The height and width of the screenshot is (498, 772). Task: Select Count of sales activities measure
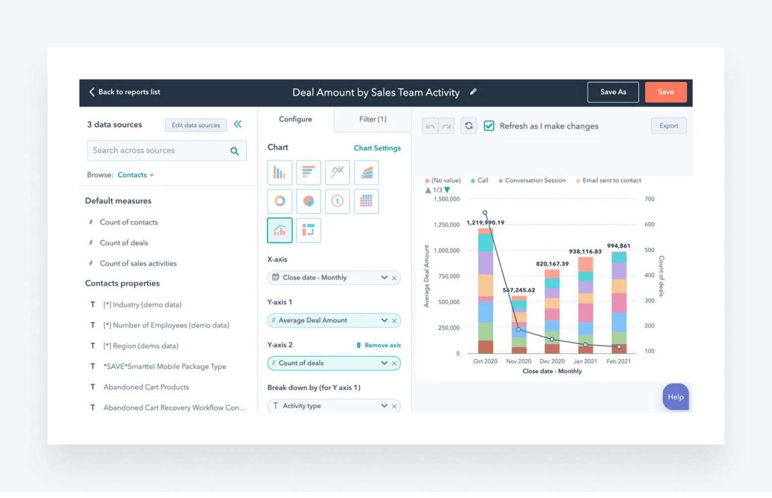[x=138, y=264]
